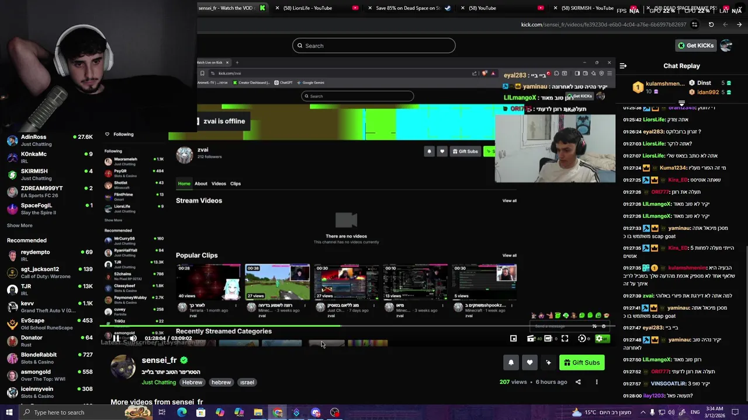The height and width of the screenshot is (420, 748).
Task: Expand the chat leaderboard handle
Action: pos(681,103)
